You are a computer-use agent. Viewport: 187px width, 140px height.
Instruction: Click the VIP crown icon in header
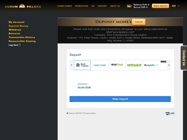point(129,6)
